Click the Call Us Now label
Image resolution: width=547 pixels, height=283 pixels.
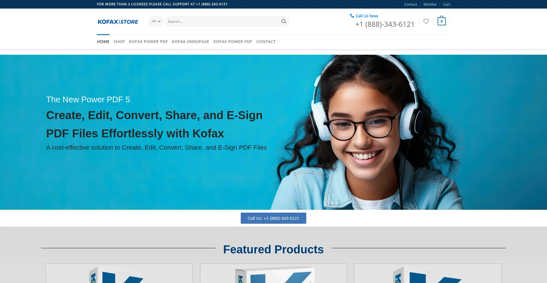pyautogui.click(x=367, y=16)
